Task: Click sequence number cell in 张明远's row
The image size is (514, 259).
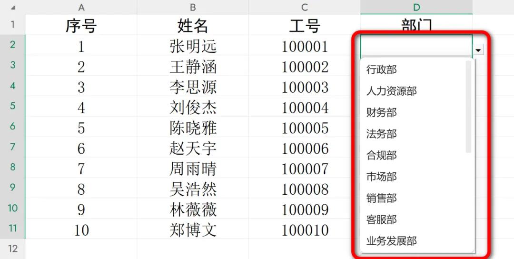Action: tap(81, 45)
